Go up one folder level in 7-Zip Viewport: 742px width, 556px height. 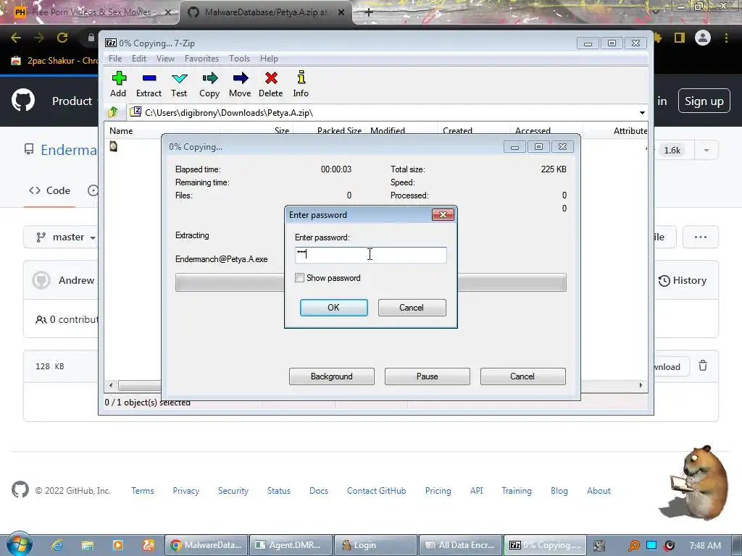(x=113, y=112)
